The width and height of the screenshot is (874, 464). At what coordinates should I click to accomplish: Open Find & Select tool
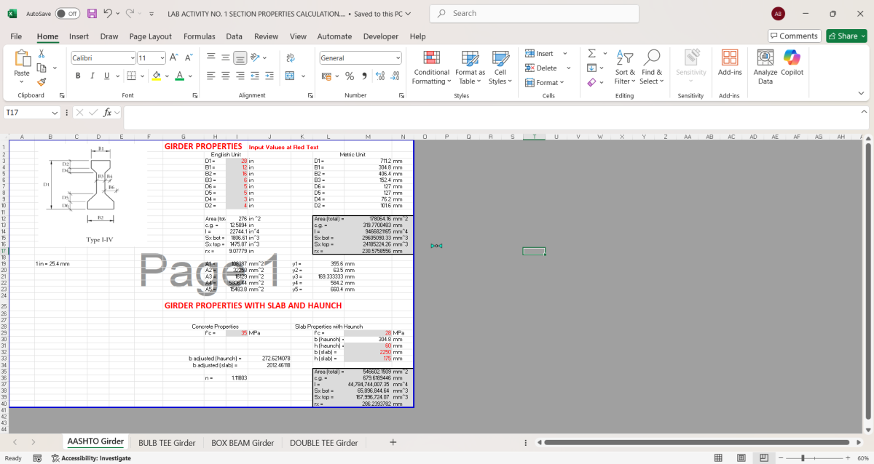(652, 67)
